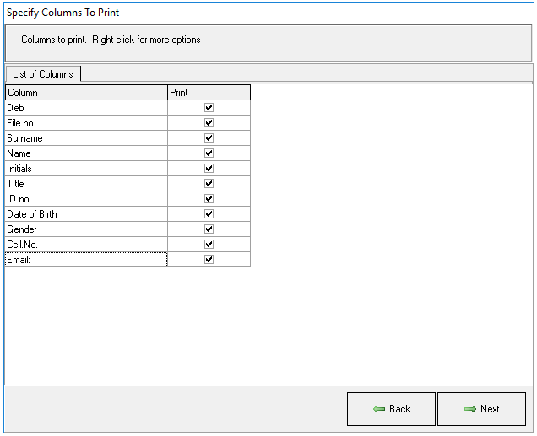Uncheck the Gender Print checkbox

click(209, 229)
